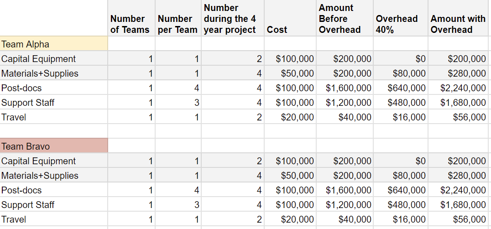Click the Number per Team header
This screenshot has height=229, width=491.
[178, 24]
